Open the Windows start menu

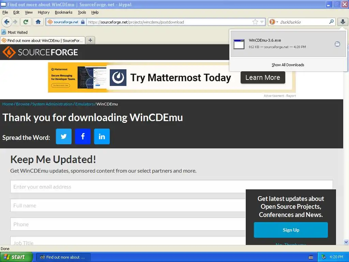pyautogui.click(x=16, y=257)
